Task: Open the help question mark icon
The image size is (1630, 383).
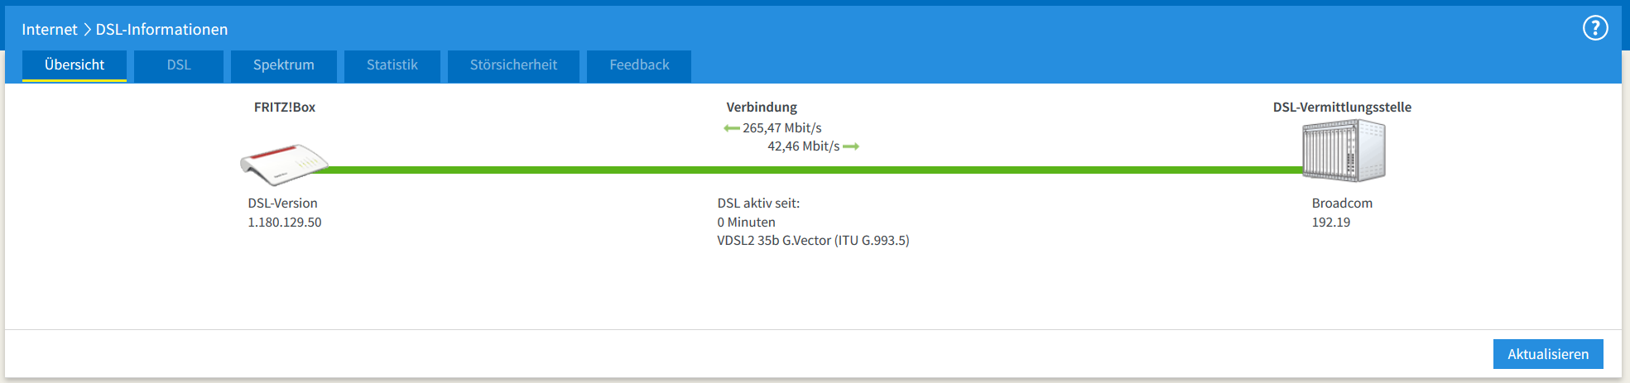Action: point(1595,28)
